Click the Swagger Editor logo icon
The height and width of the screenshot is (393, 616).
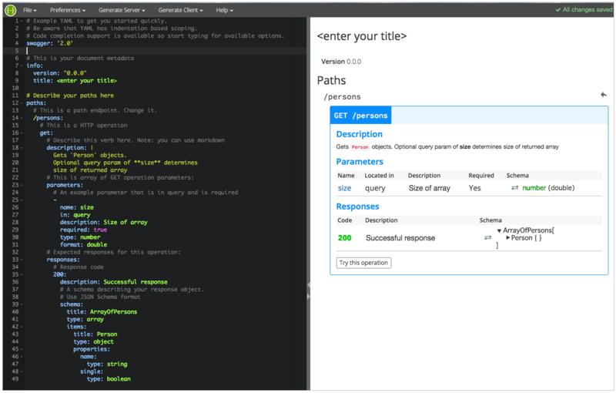coord(10,10)
